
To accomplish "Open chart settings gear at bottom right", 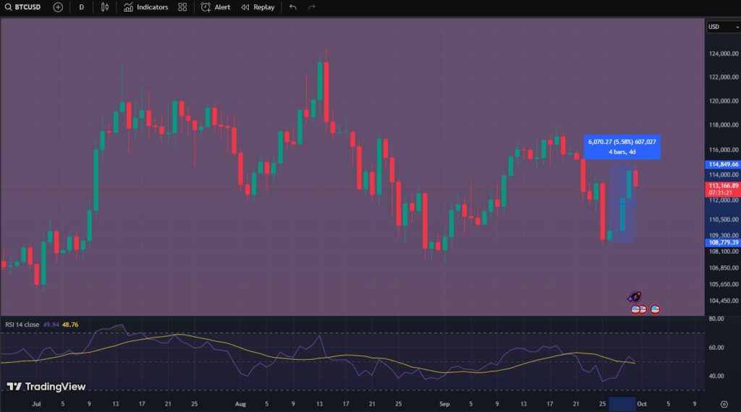I will click(724, 405).
